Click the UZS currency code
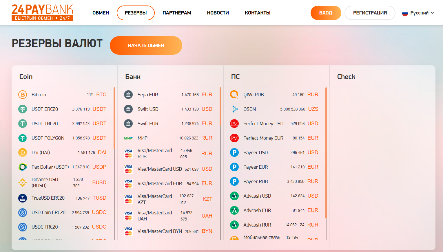The image size is (443, 252). pos(313,109)
